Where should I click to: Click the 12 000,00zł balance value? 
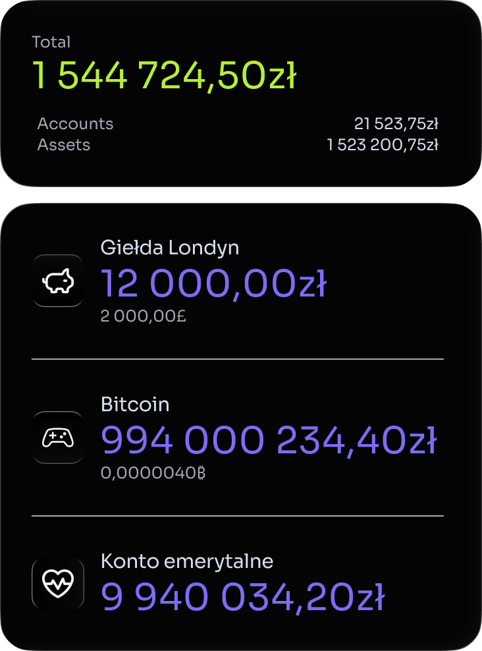213,284
